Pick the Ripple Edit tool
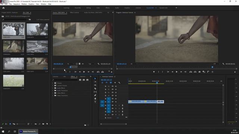Image resolution: width=239 pixels, height=134 pixels. coord(95,85)
